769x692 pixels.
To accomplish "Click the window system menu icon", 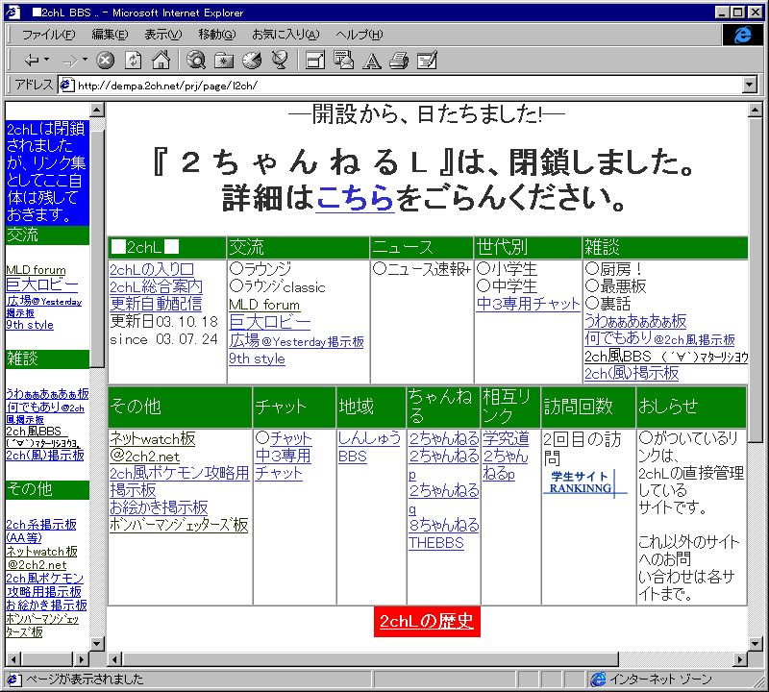I will [x=12, y=12].
